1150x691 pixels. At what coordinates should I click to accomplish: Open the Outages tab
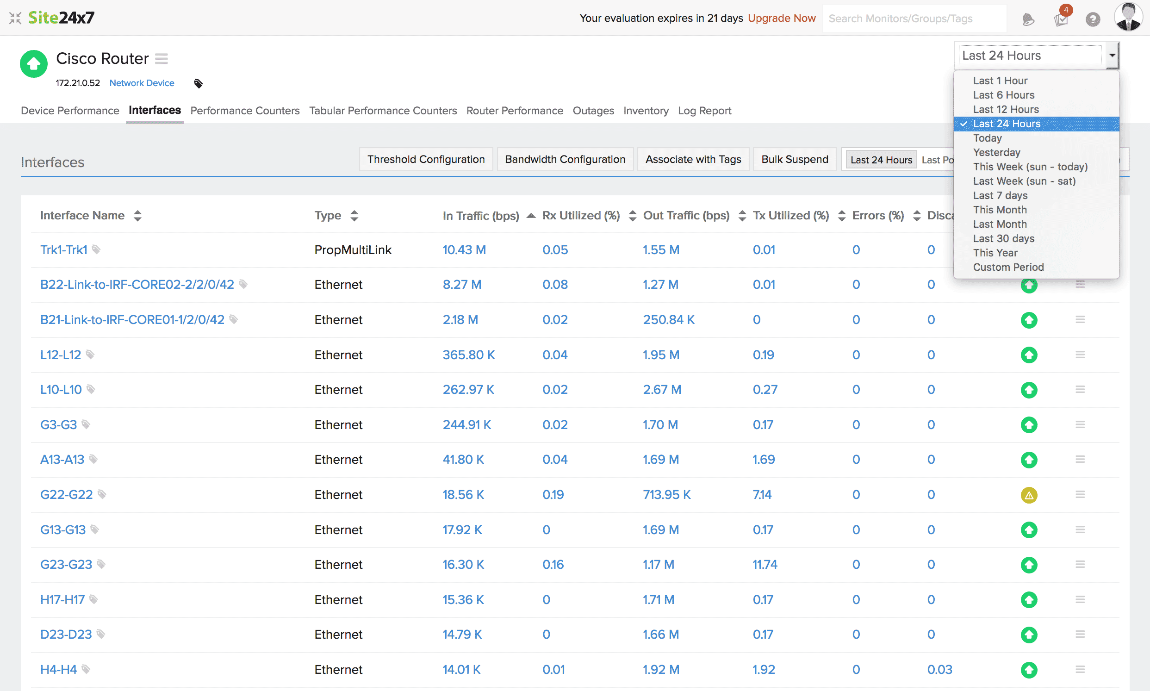(x=593, y=111)
